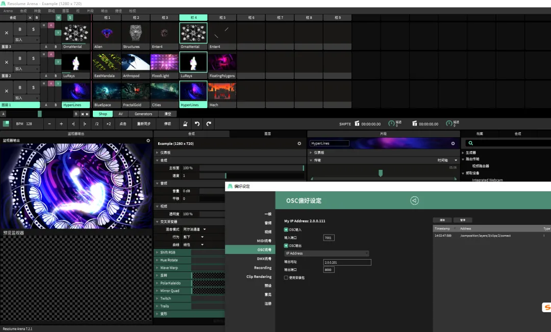Select the DMX讯号 preferences page

264,259
